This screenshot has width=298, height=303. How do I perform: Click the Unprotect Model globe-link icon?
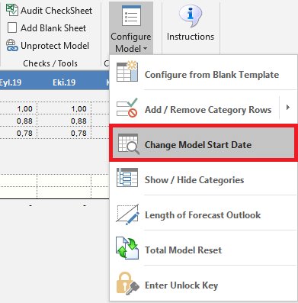click(x=12, y=45)
